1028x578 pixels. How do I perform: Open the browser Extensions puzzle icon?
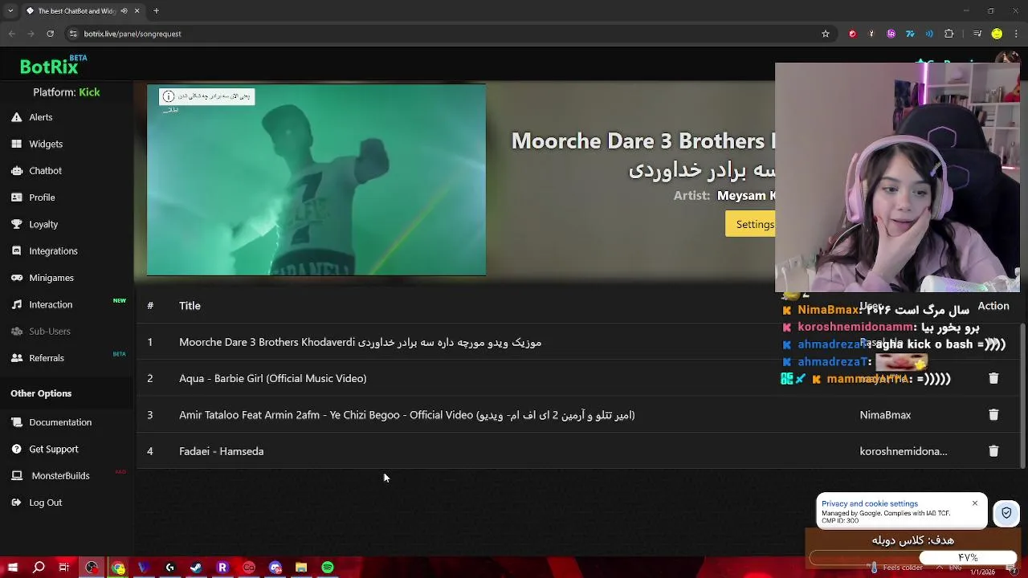[949, 34]
